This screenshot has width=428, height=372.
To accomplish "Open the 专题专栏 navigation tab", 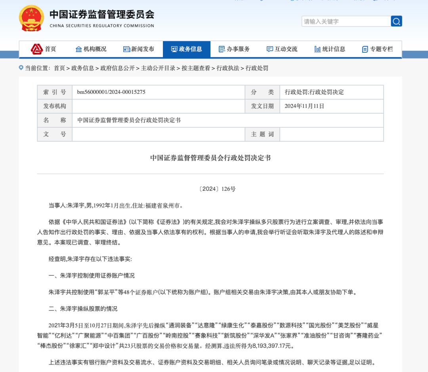I will tap(378, 49).
